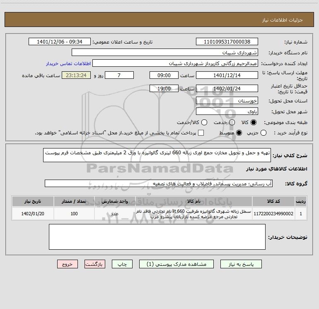Screen dimensions: 319x309
Task: Click row number 1 cell
Action: pyautogui.click(x=301, y=214)
